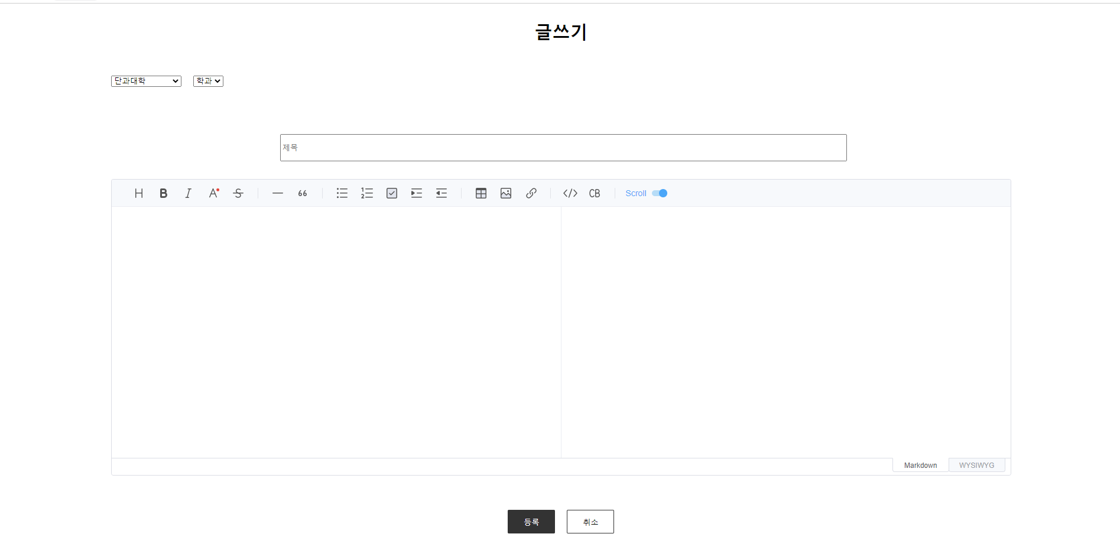1120x550 pixels.
Task: Click the 취소 cancel button
Action: pos(590,522)
